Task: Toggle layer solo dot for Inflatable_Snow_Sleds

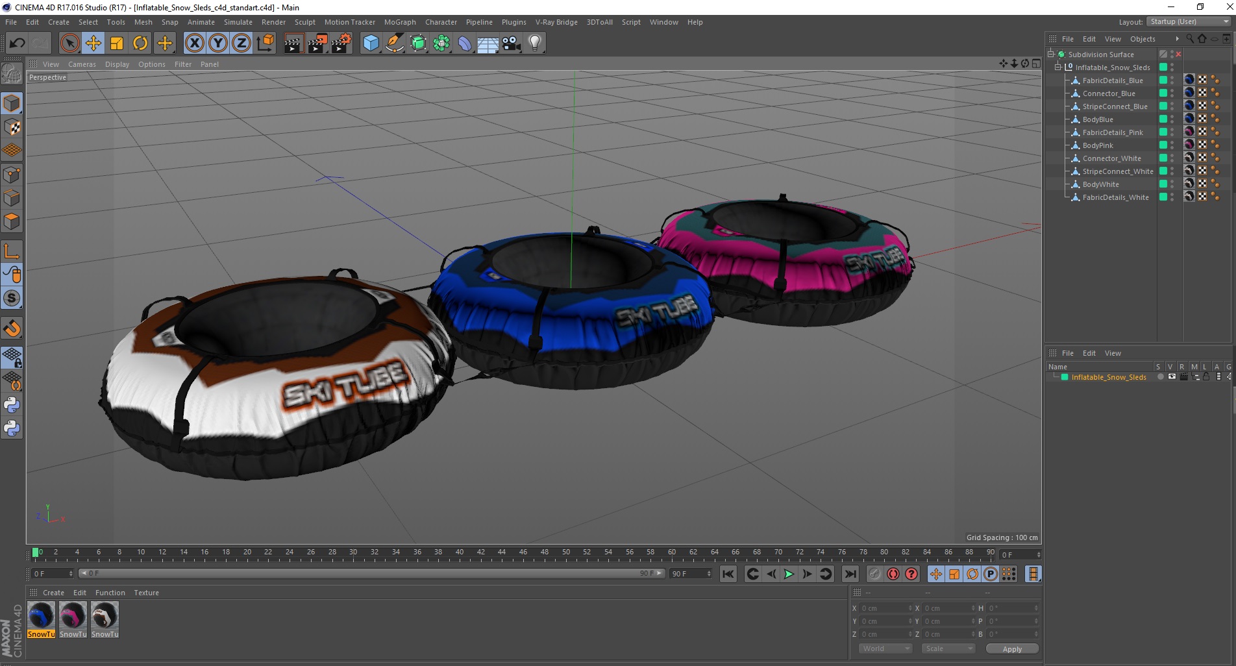Action: pyautogui.click(x=1161, y=377)
